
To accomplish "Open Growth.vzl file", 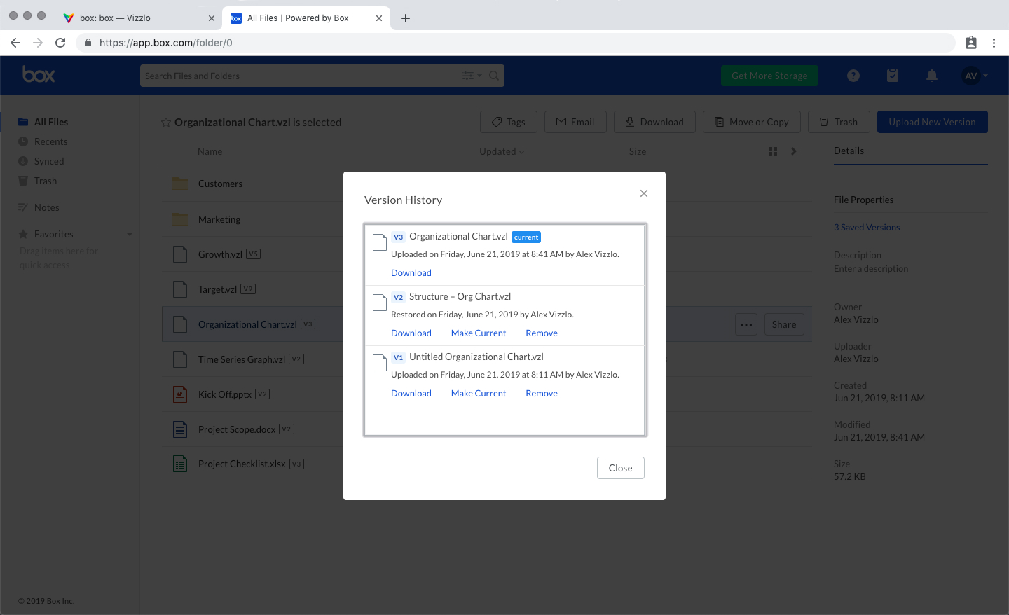I will point(220,254).
